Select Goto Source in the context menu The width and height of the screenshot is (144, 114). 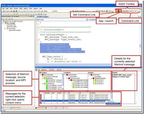[111, 102]
